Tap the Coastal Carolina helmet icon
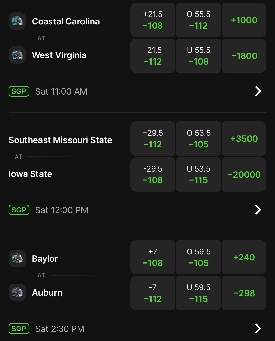Image resolution: width=275 pixels, height=341 pixels. point(17,21)
